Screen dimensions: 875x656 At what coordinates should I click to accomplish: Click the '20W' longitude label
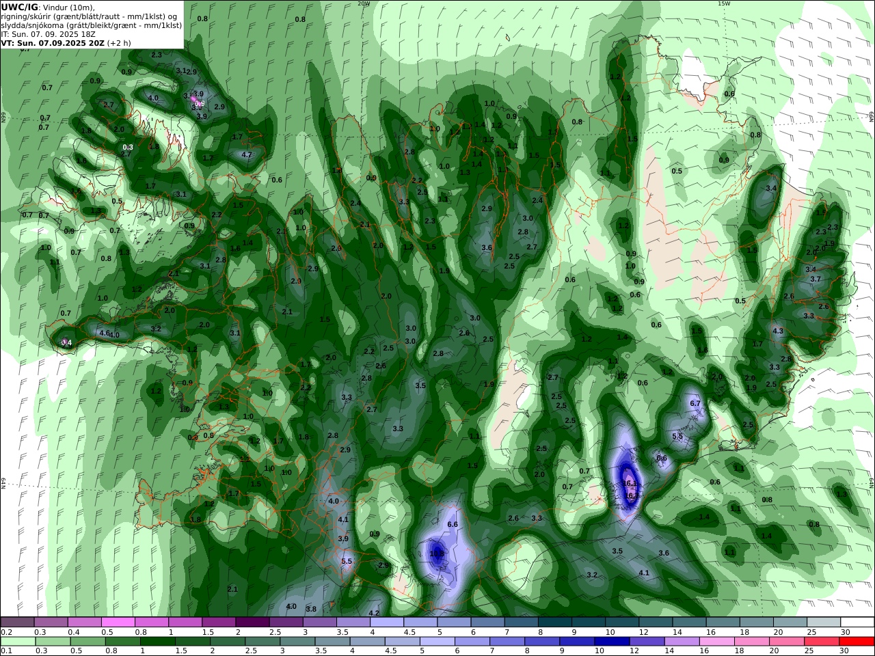[364, 3]
